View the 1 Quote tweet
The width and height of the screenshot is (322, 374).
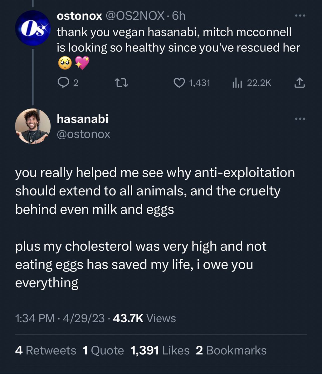[x=103, y=350]
